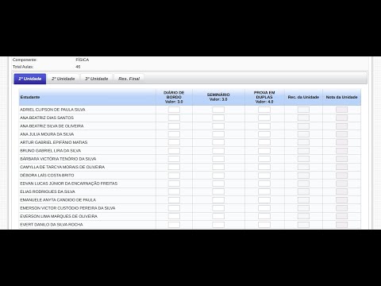Screen dimensions: 381x286
Task: Click Rec. da Unidade field for Ana Julia Moura
Action: 303,134
